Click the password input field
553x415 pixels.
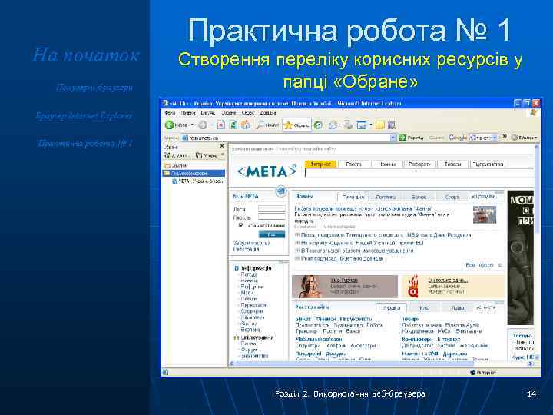pos(272,217)
